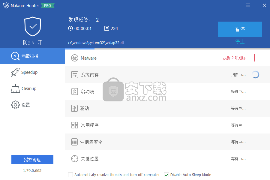270x180 pixels.
Task: Click the 系统内存 label
Action: 90,75
